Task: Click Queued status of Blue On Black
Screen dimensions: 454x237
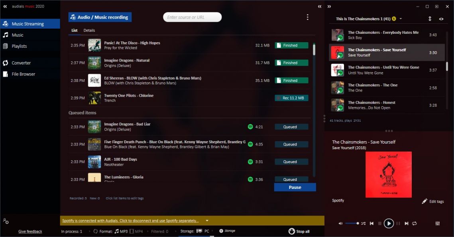Action: tap(291, 144)
